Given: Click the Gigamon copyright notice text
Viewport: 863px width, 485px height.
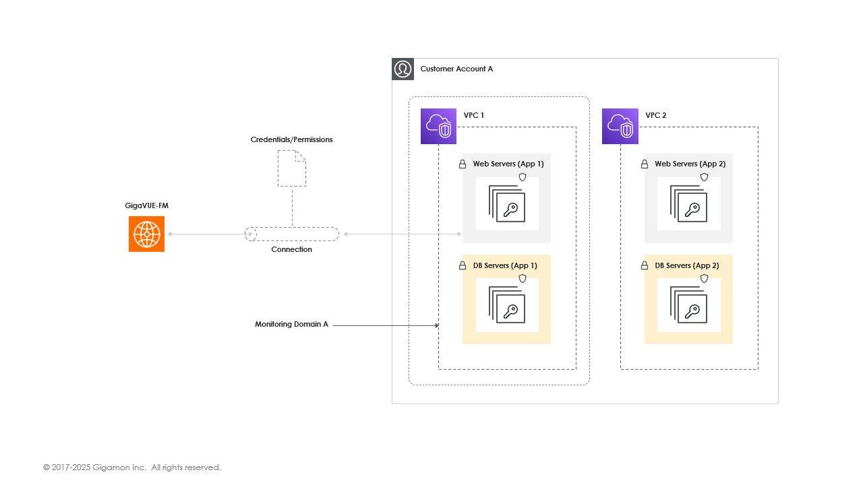Looking at the screenshot, I should tap(132, 467).
